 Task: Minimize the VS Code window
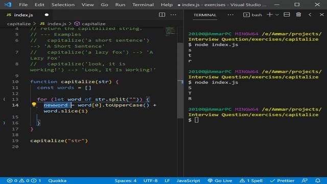277,5
